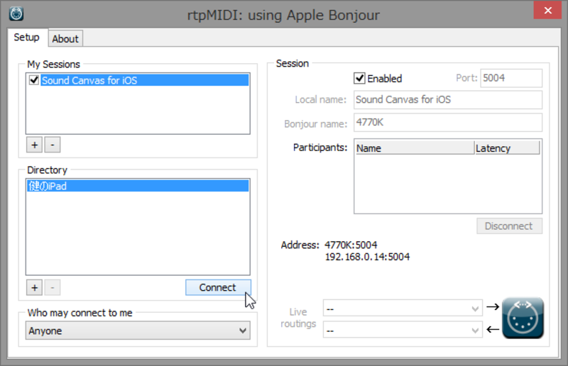Click the Name column header in Participants
The image size is (568, 366).
coord(415,148)
